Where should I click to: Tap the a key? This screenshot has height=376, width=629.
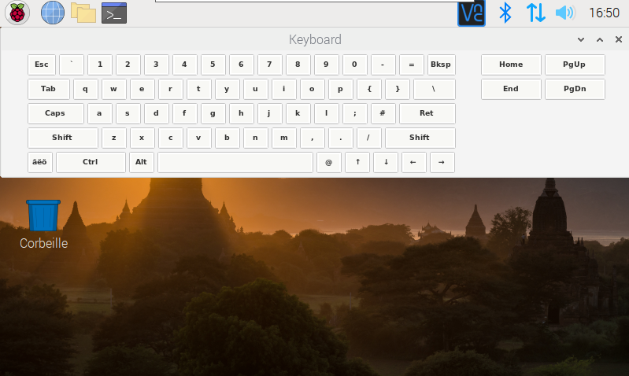click(100, 113)
